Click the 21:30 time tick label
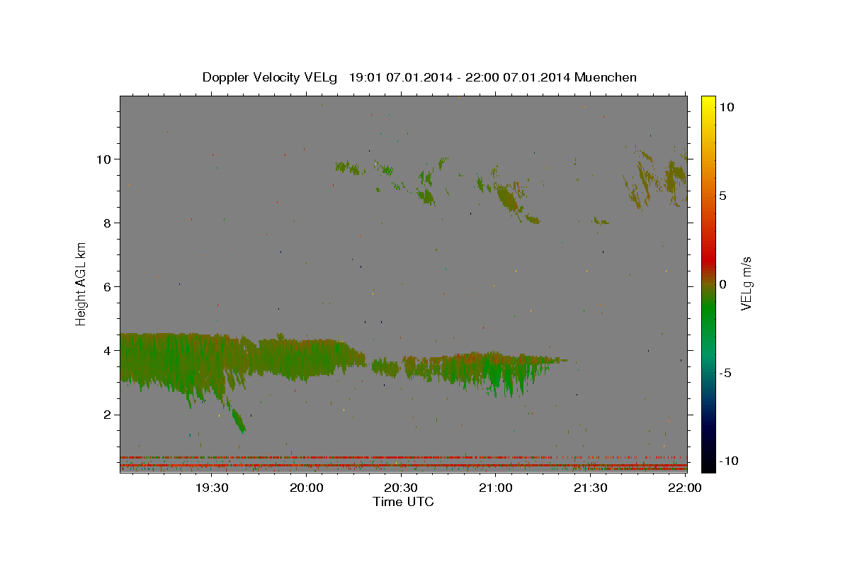 [590, 488]
